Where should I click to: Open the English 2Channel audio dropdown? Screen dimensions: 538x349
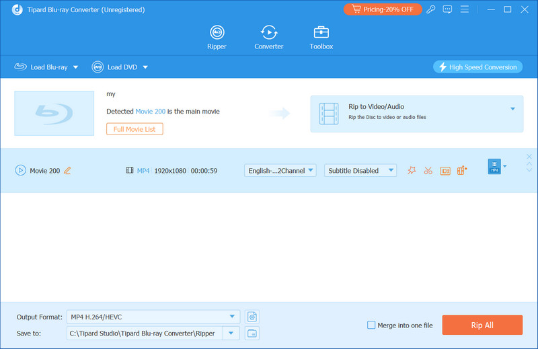tap(280, 170)
